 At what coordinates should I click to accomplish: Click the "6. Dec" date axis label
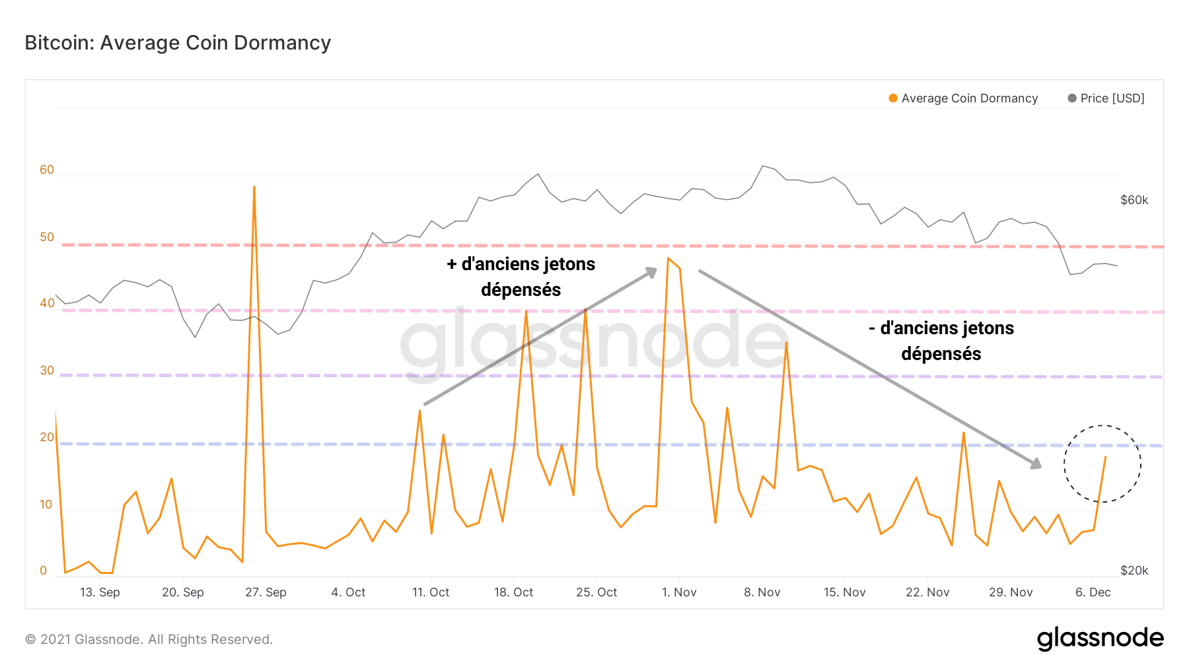[x=1093, y=592]
